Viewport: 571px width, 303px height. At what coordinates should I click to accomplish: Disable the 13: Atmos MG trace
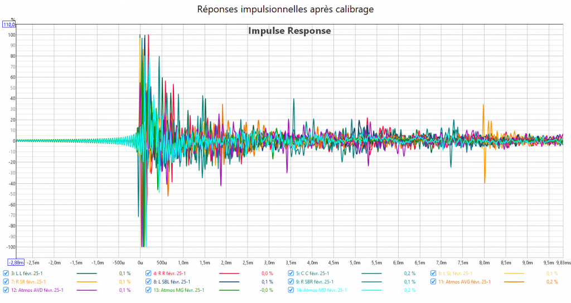coord(149,290)
